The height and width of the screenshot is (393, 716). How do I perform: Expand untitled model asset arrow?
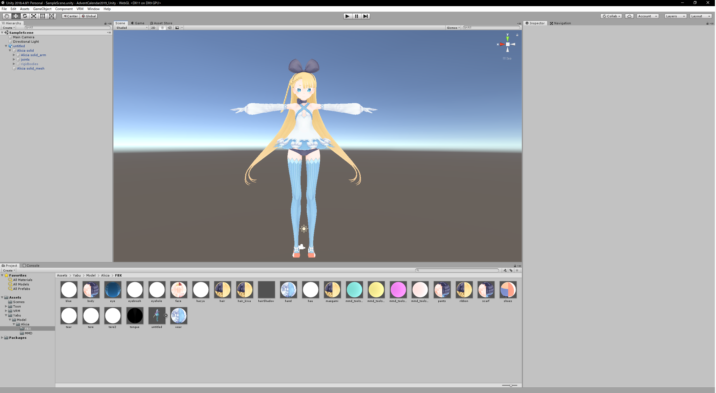(x=166, y=316)
